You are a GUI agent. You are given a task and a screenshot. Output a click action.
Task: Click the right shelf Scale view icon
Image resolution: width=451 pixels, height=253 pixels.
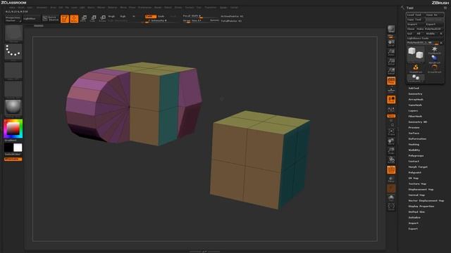click(391, 150)
